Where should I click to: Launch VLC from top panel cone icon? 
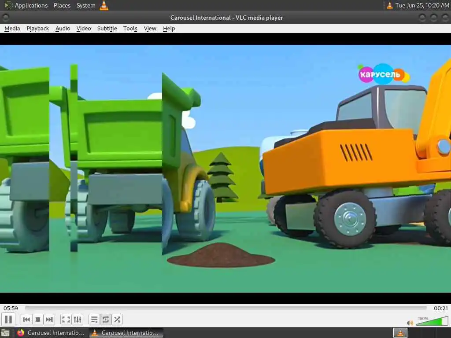pos(104,5)
